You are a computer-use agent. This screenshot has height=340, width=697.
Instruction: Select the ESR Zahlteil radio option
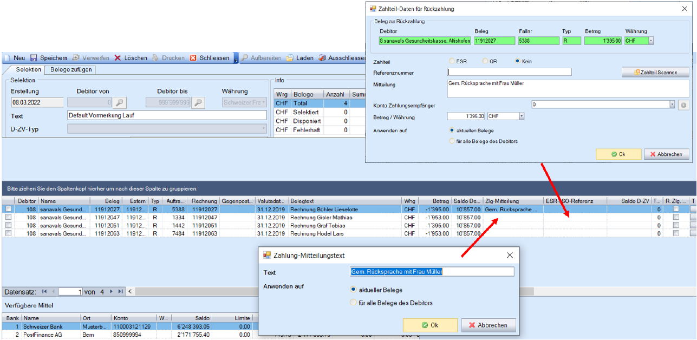[452, 61]
